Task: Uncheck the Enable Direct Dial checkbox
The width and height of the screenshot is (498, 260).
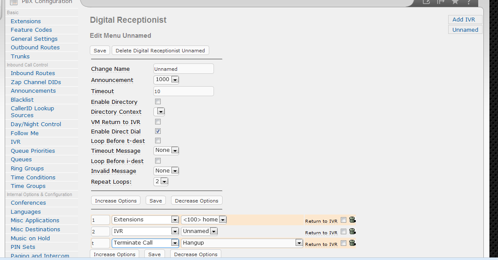Action: tap(158, 131)
